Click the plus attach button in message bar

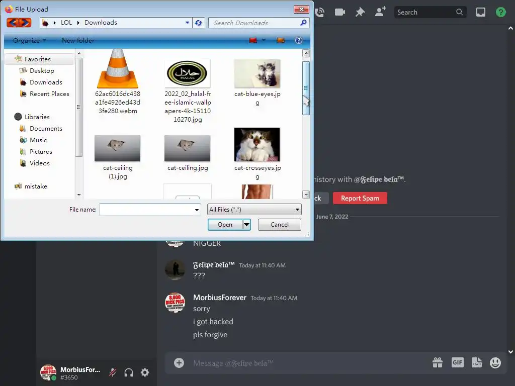click(179, 363)
